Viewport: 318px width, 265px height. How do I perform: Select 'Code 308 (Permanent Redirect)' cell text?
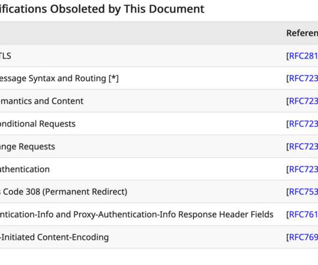click(x=64, y=192)
